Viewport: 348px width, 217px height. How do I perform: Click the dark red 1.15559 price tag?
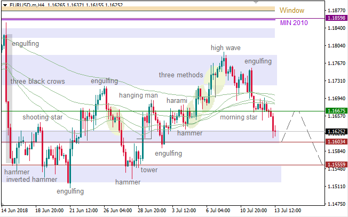[336, 165]
